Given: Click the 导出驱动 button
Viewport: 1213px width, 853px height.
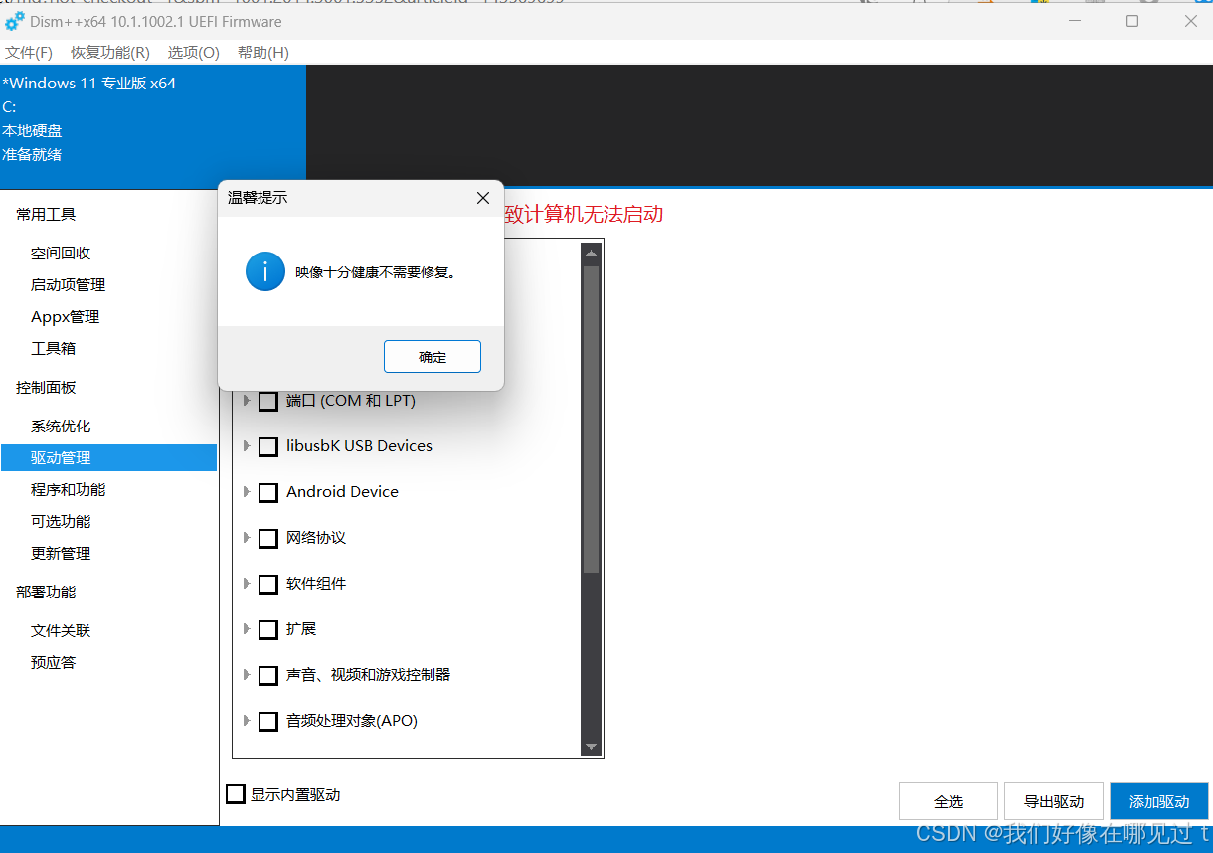Looking at the screenshot, I should pyautogui.click(x=1054, y=801).
